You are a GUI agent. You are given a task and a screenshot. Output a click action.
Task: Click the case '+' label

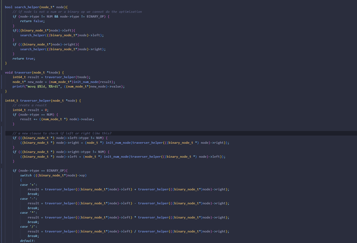point(28,185)
